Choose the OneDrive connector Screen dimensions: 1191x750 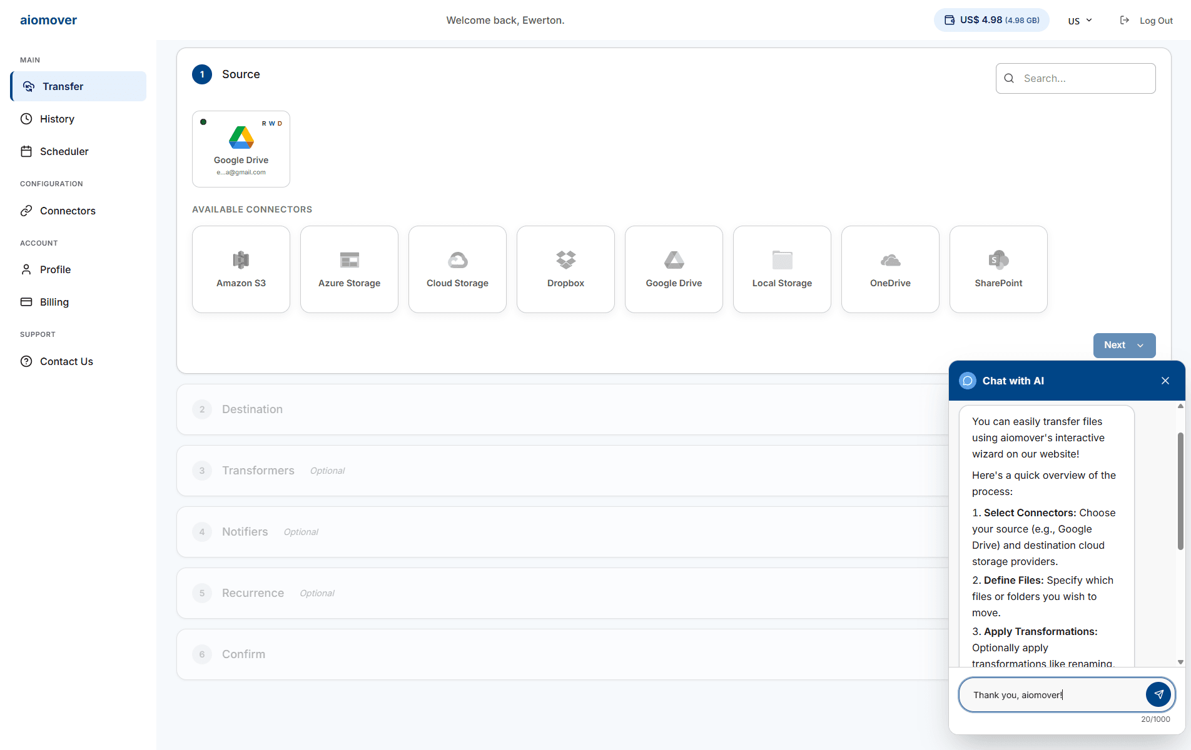889,269
